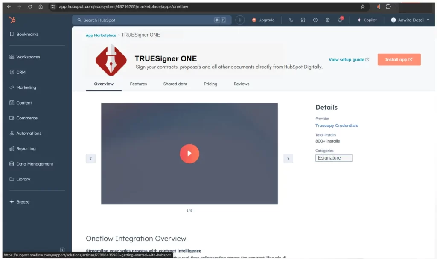Image resolution: width=437 pixels, height=259 pixels.
Task: Click the browser address bar URL
Action: 123,6
